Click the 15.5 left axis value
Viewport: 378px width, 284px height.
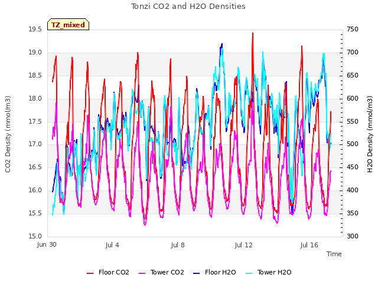coord(35,214)
